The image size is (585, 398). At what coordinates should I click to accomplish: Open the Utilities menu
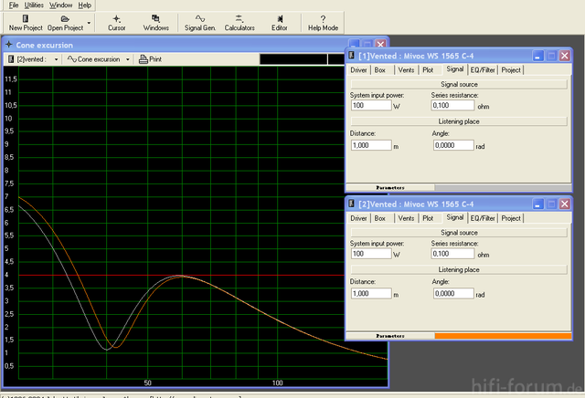coord(33,5)
